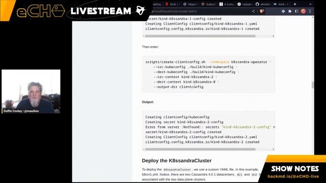Click the Duffie Cooley webcam thumbnail

(x=31, y=91)
